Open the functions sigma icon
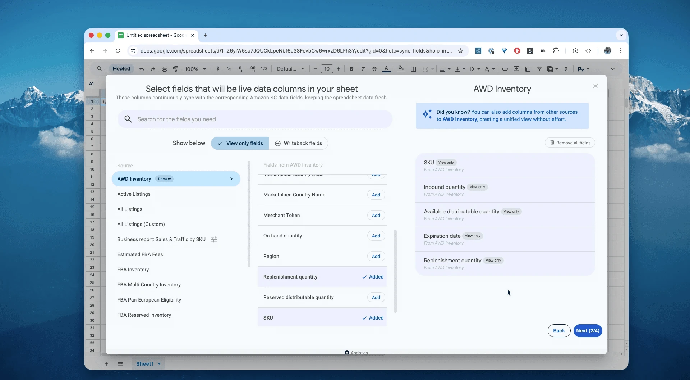Viewport: 690px width, 380px height. pyautogui.click(x=566, y=69)
